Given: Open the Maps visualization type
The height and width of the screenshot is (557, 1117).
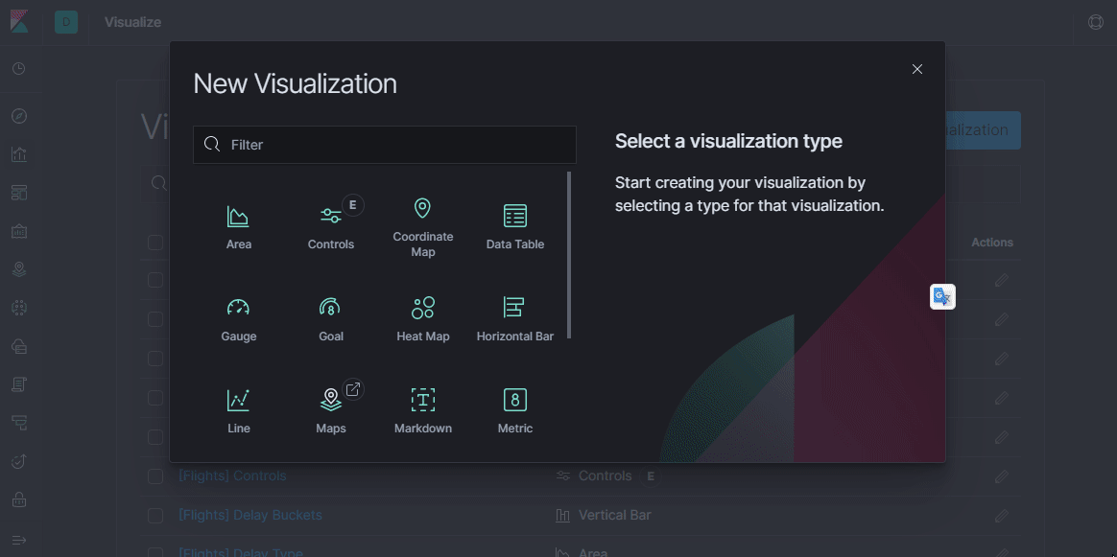Looking at the screenshot, I should click(x=331, y=411).
